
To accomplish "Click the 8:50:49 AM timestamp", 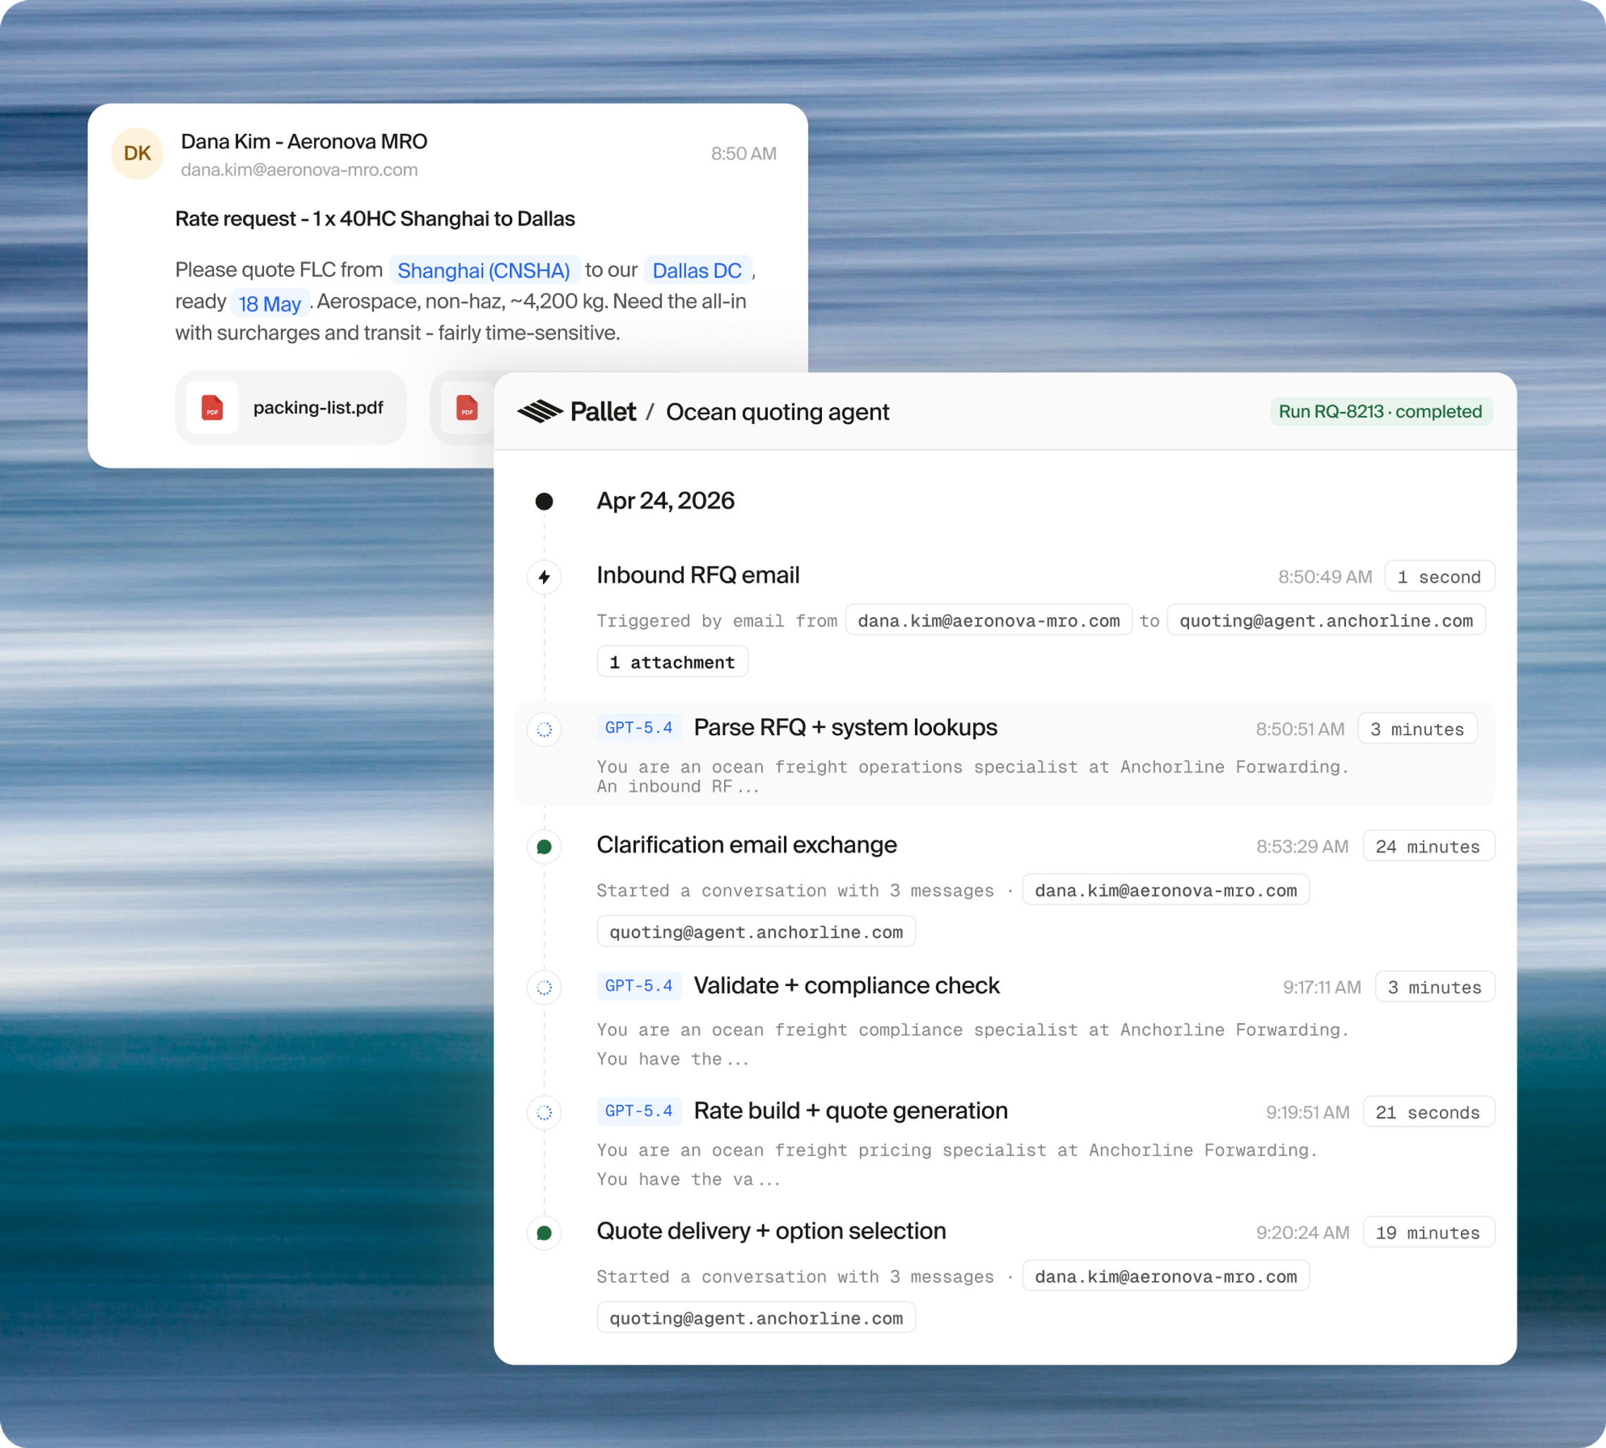I will (x=1325, y=577).
